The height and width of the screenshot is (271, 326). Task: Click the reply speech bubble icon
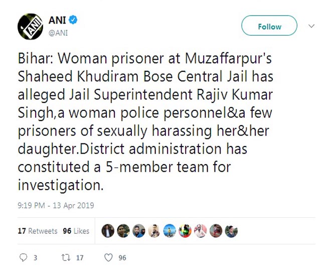tap(22, 257)
